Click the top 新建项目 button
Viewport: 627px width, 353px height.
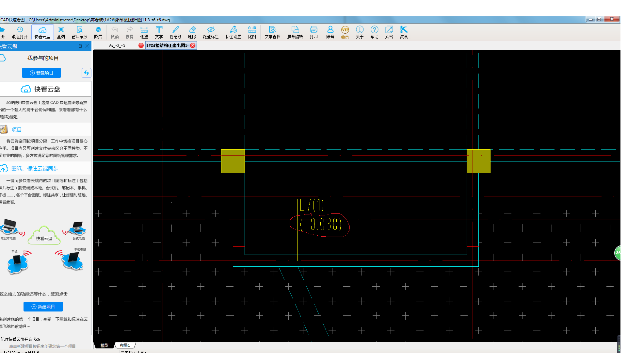point(41,73)
